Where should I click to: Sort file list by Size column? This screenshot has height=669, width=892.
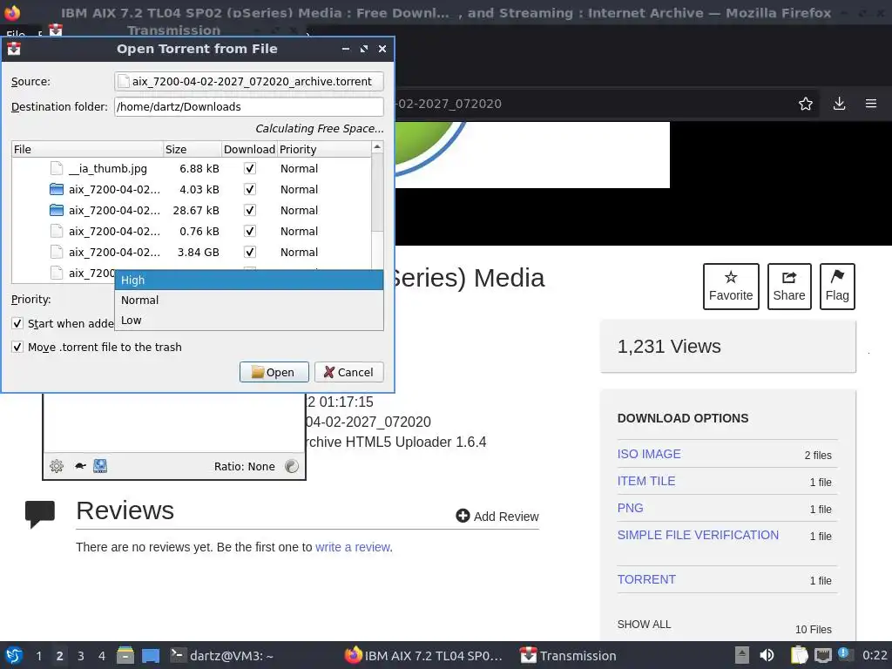point(193,149)
